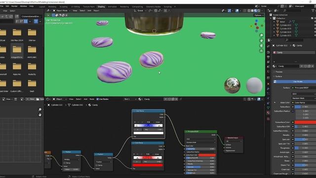This screenshot has width=316, height=178.
Task: Open Slot 1 material slot dropdown
Action: coord(130,99)
